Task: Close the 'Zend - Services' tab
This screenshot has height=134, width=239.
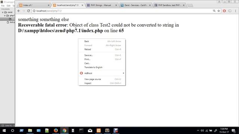Action: [150, 5]
